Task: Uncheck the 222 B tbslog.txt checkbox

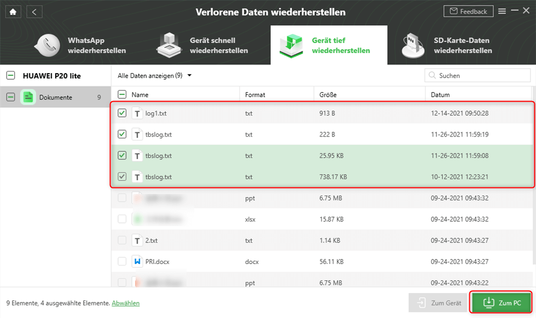Action: tap(122, 134)
